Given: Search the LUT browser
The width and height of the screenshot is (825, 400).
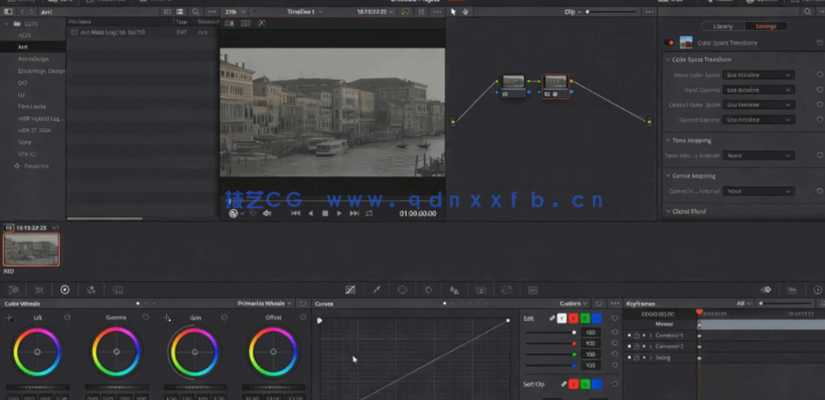Looking at the screenshot, I should pyautogui.click(x=195, y=12).
